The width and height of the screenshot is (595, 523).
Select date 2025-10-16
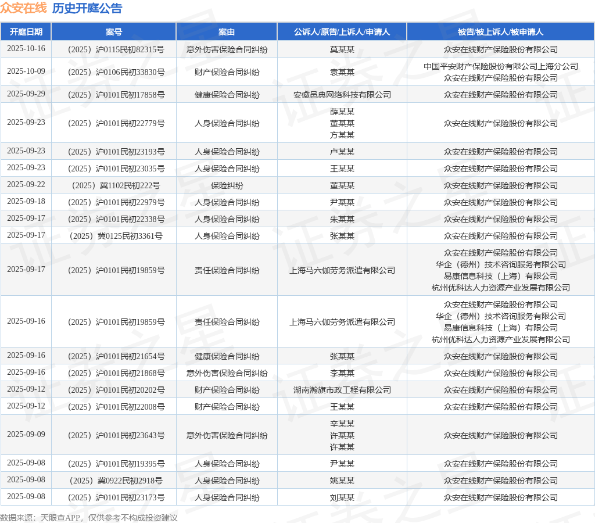(26, 49)
